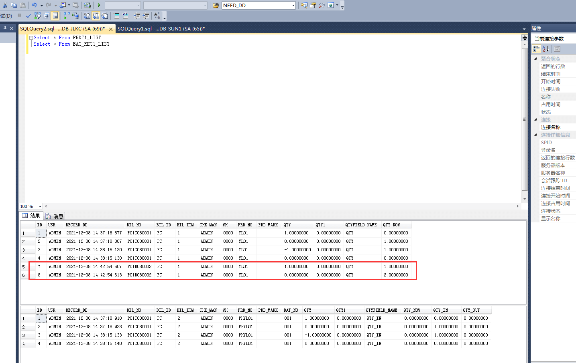
Task: Click the 2.00000000 QTY_NOW cell
Action: coord(396,275)
